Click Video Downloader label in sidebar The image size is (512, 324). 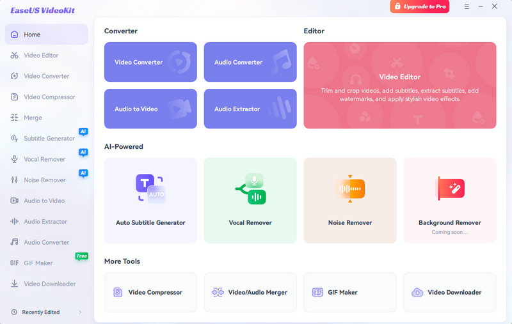point(50,284)
